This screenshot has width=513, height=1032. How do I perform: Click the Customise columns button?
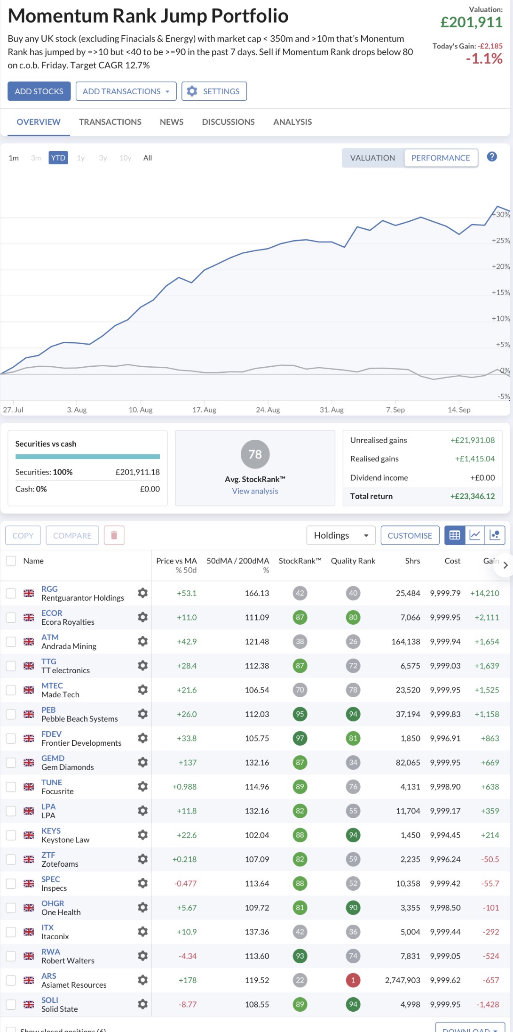coord(410,535)
